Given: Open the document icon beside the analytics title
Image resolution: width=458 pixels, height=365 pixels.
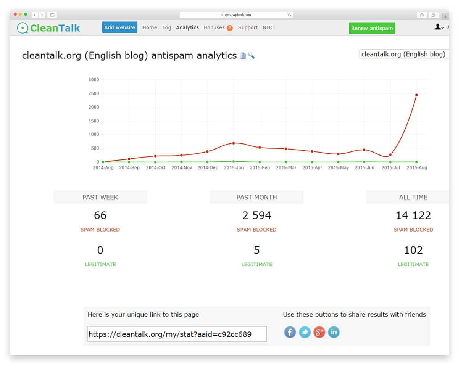Looking at the screenshot, I should [x=243, y=56].
